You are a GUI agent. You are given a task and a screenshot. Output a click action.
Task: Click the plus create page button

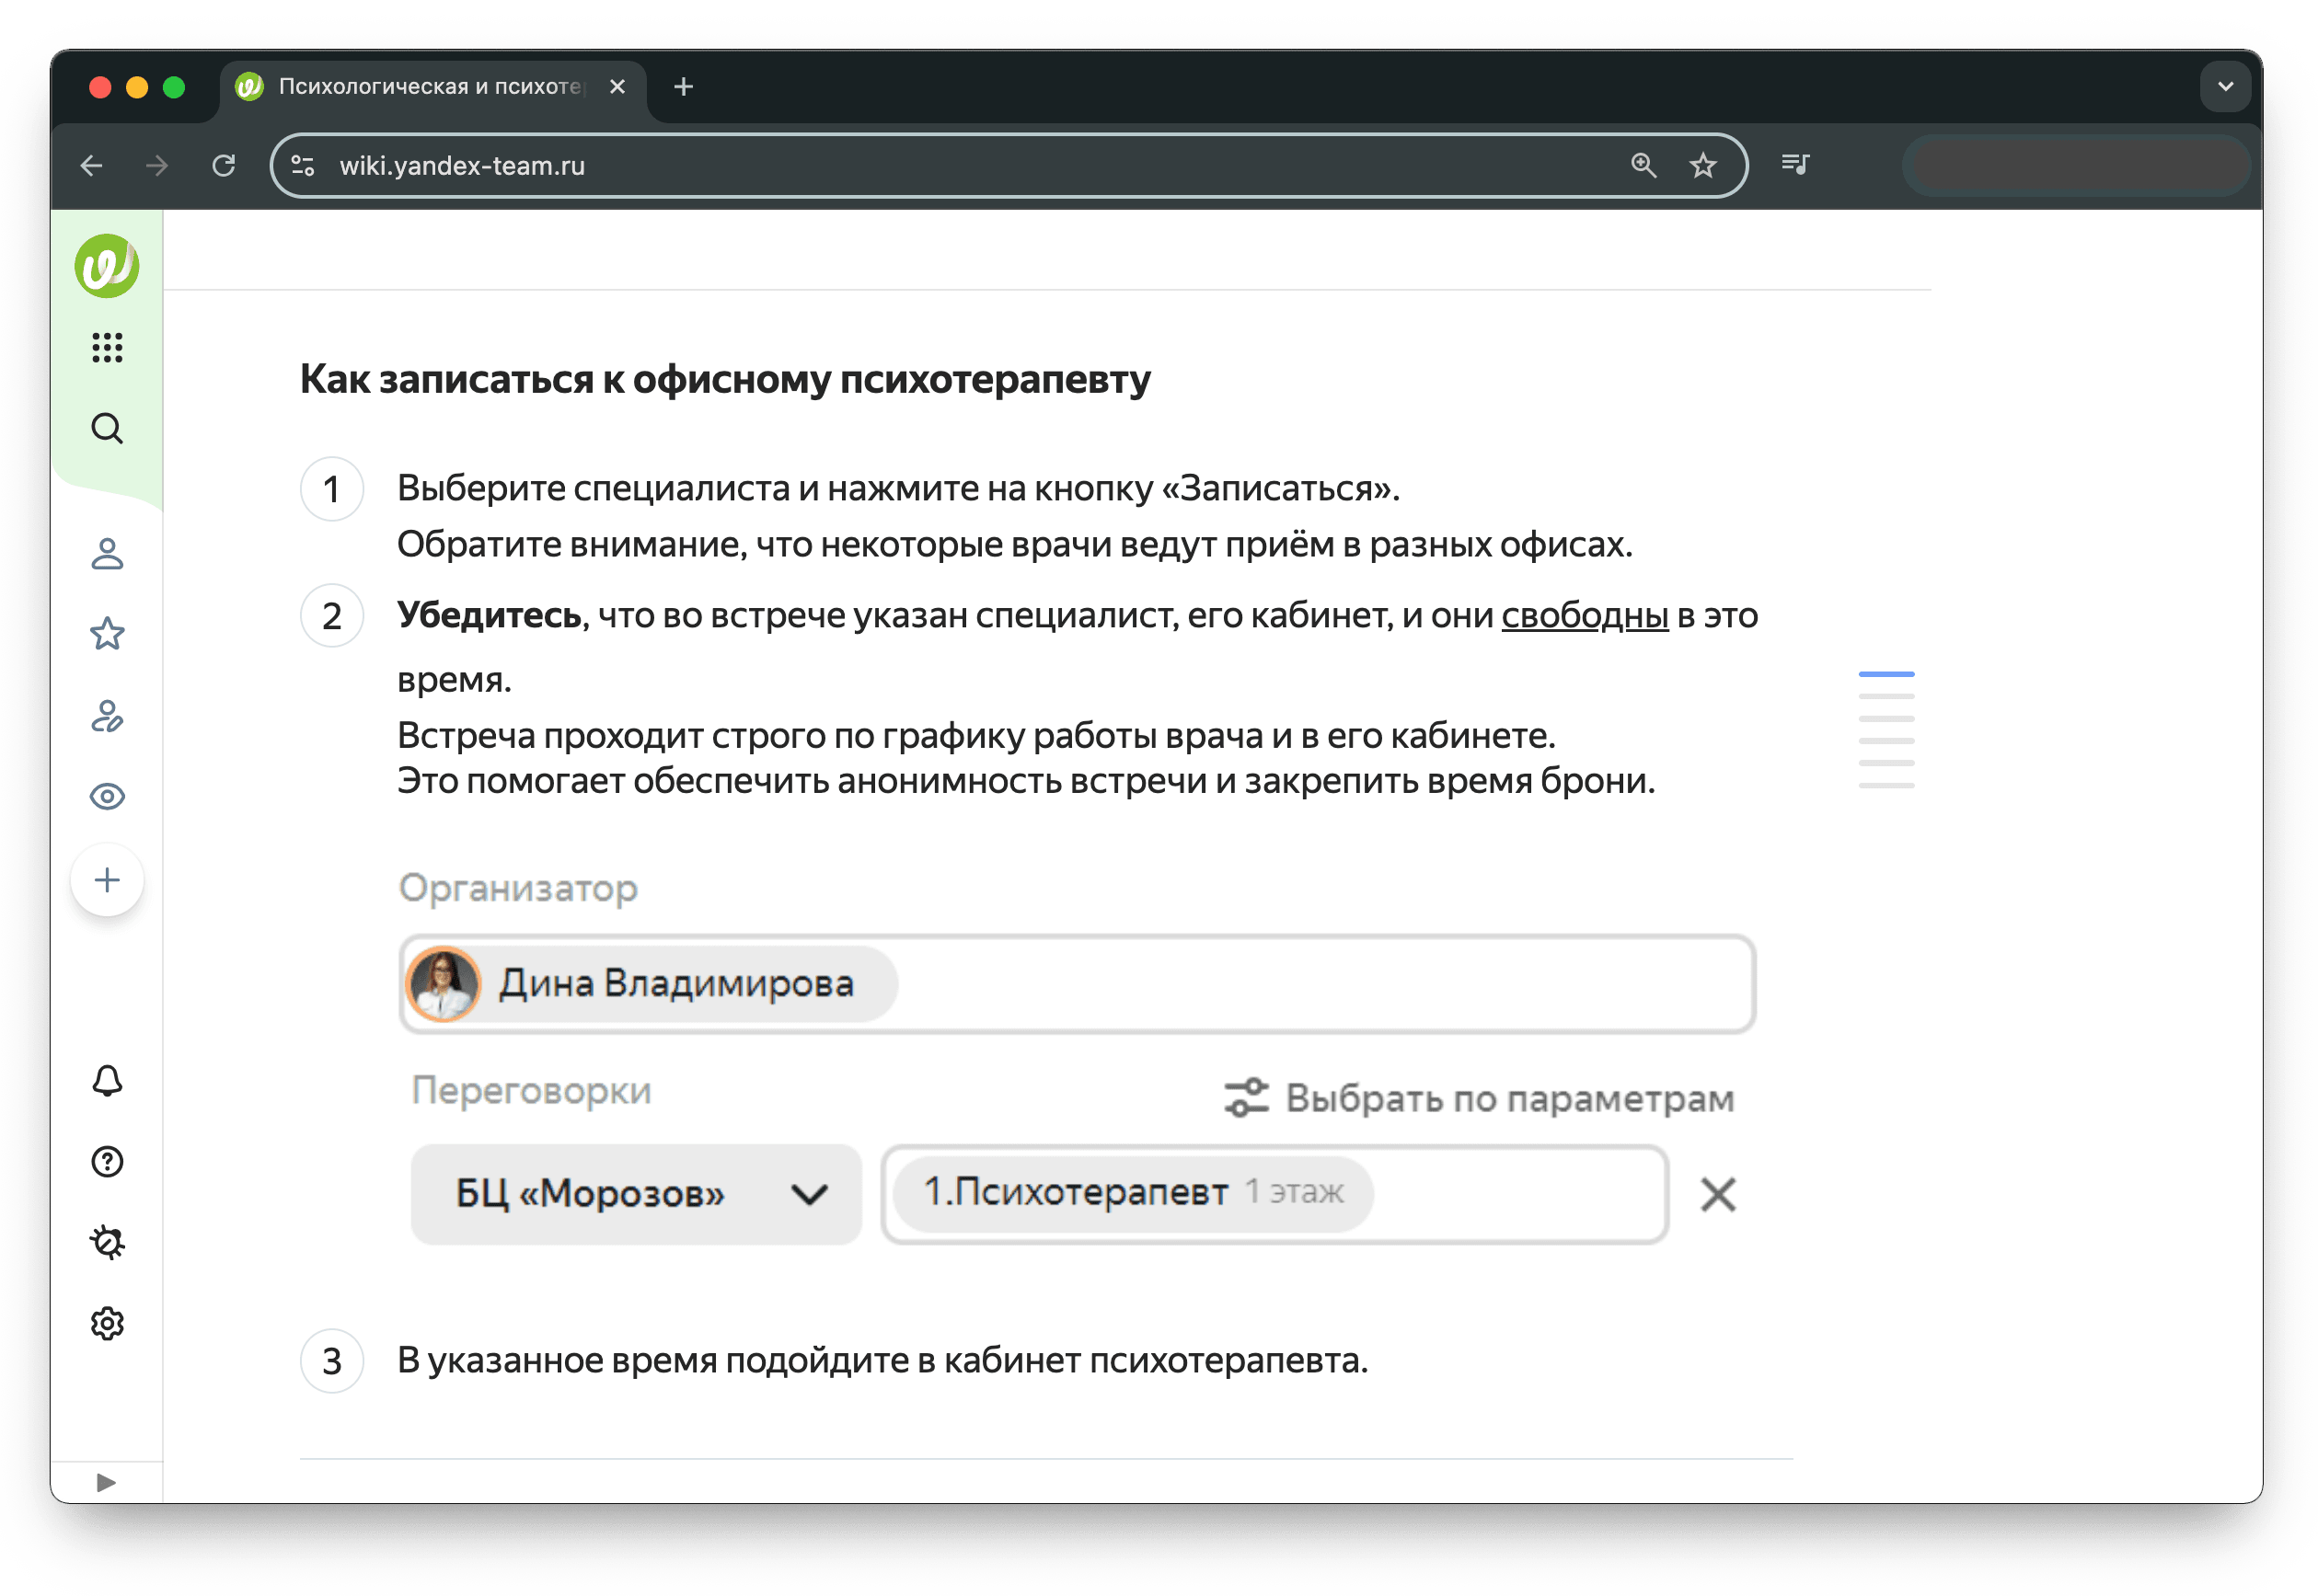pos(107,880)
